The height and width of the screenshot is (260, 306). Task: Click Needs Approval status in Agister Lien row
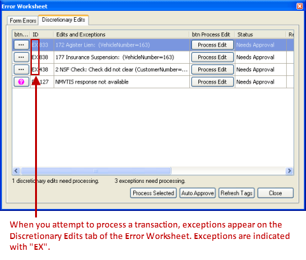255,45
